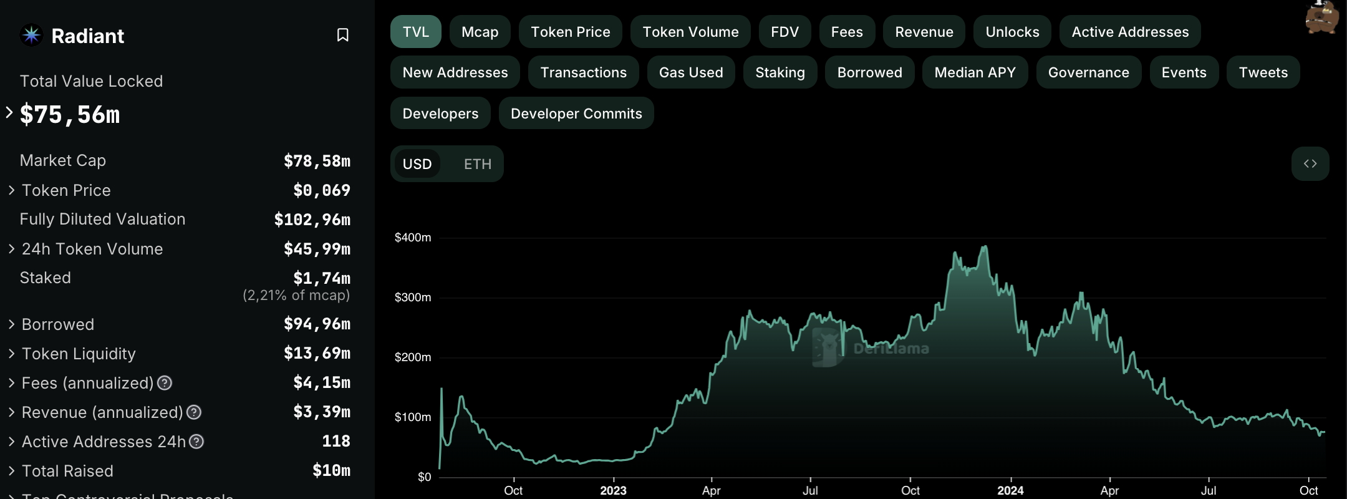Switch chart denomination to ETH
The width and height of the screenshot is (1347, 499).
(478, 164)
